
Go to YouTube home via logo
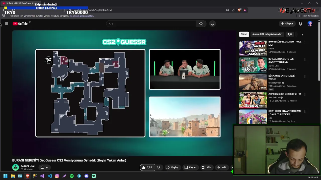21,24
